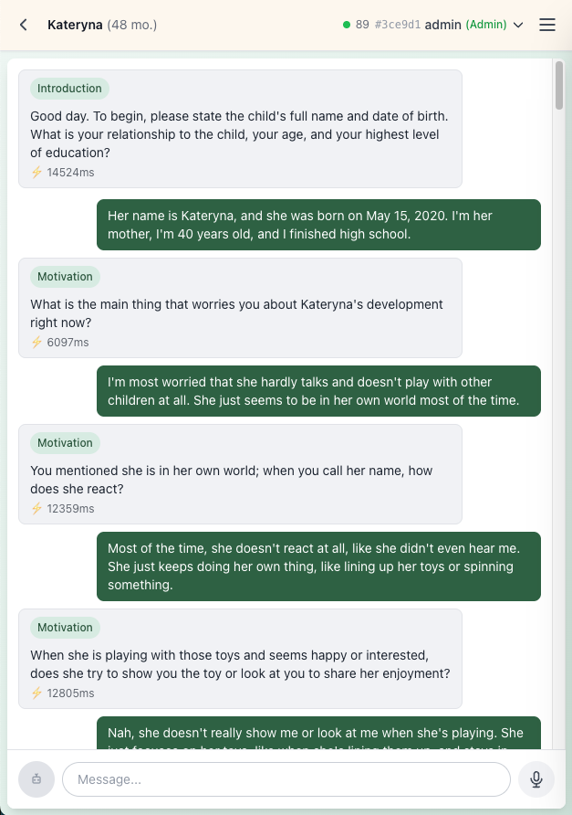The height and width of the screenshot is (815, 572).
Task: Click the lightning icon beside 12805ms
Action: pos(37,693)
